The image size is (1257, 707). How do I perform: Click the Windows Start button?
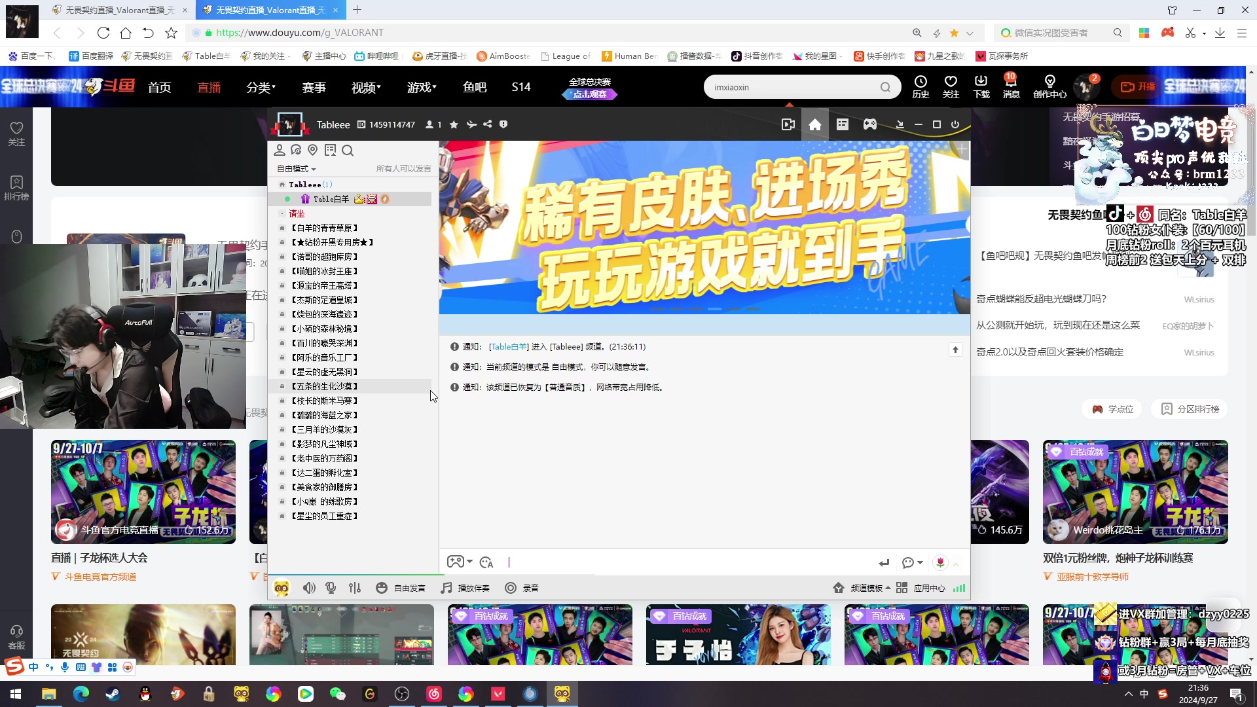(x=16, y=693)
